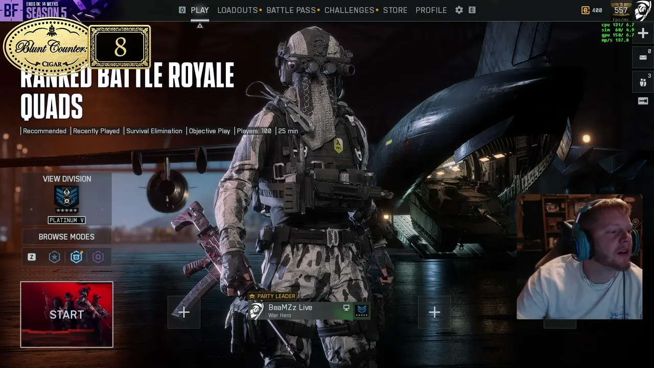Viewport: 654px width, 368px height.
Task: Click the BeaMZz Live party leader card
Action: tap(309, 310)
